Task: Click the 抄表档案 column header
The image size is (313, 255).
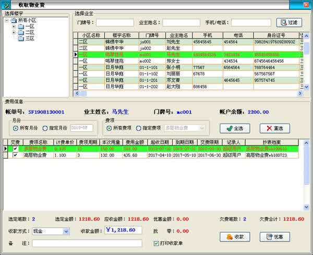Action: click(272, 142)
